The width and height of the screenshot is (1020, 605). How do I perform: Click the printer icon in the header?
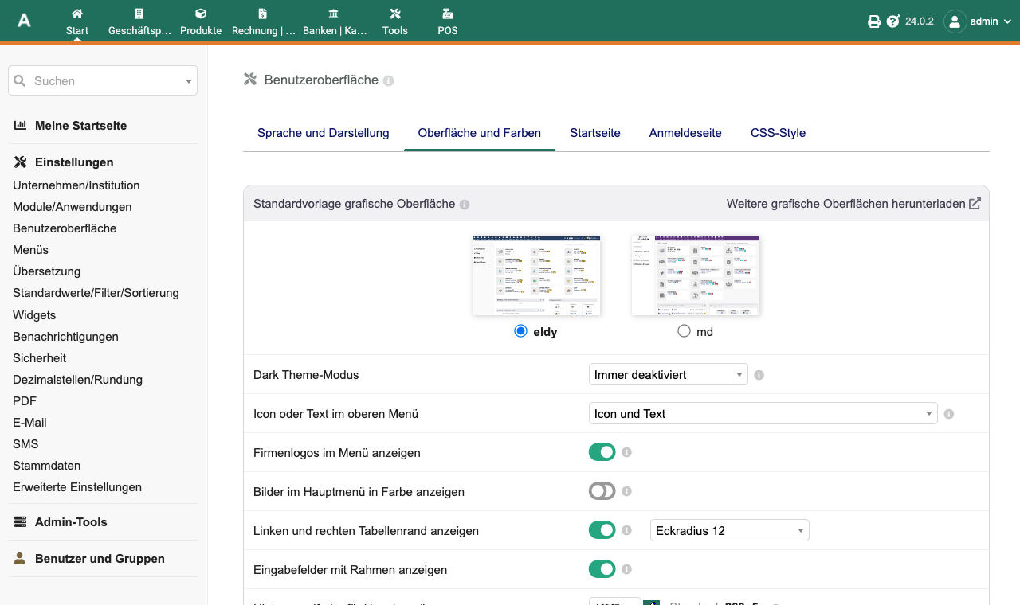(x=874, y=21)
